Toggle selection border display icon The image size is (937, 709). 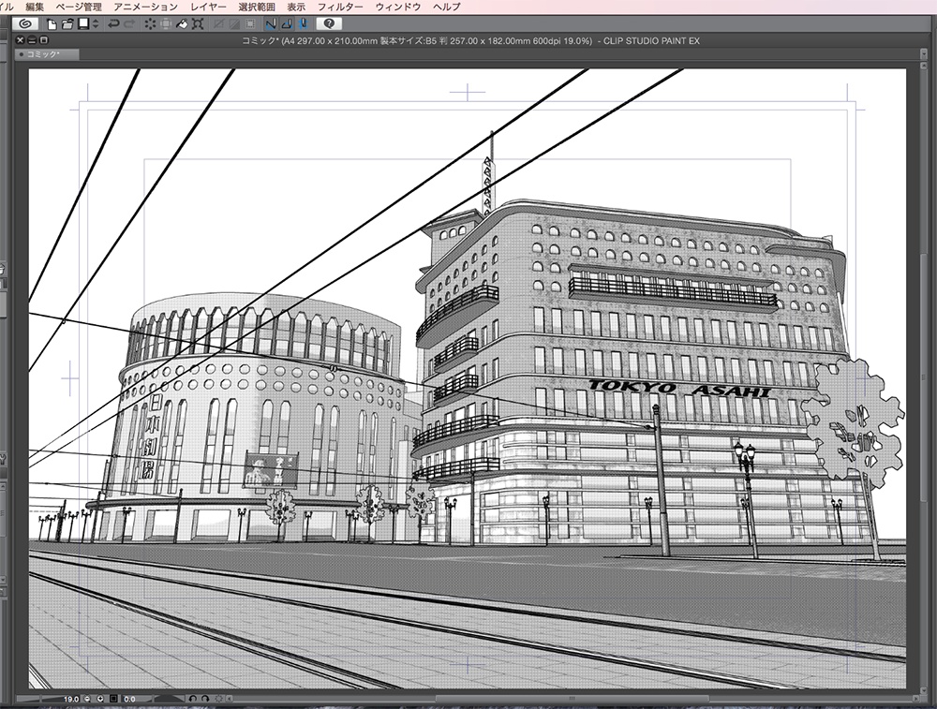click(x=250, y=24)
